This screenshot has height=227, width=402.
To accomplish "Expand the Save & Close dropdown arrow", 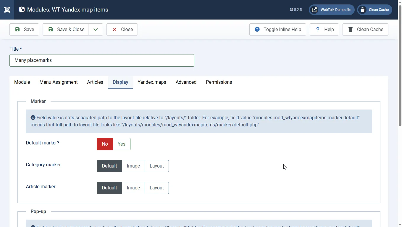I will click(96, 29).
